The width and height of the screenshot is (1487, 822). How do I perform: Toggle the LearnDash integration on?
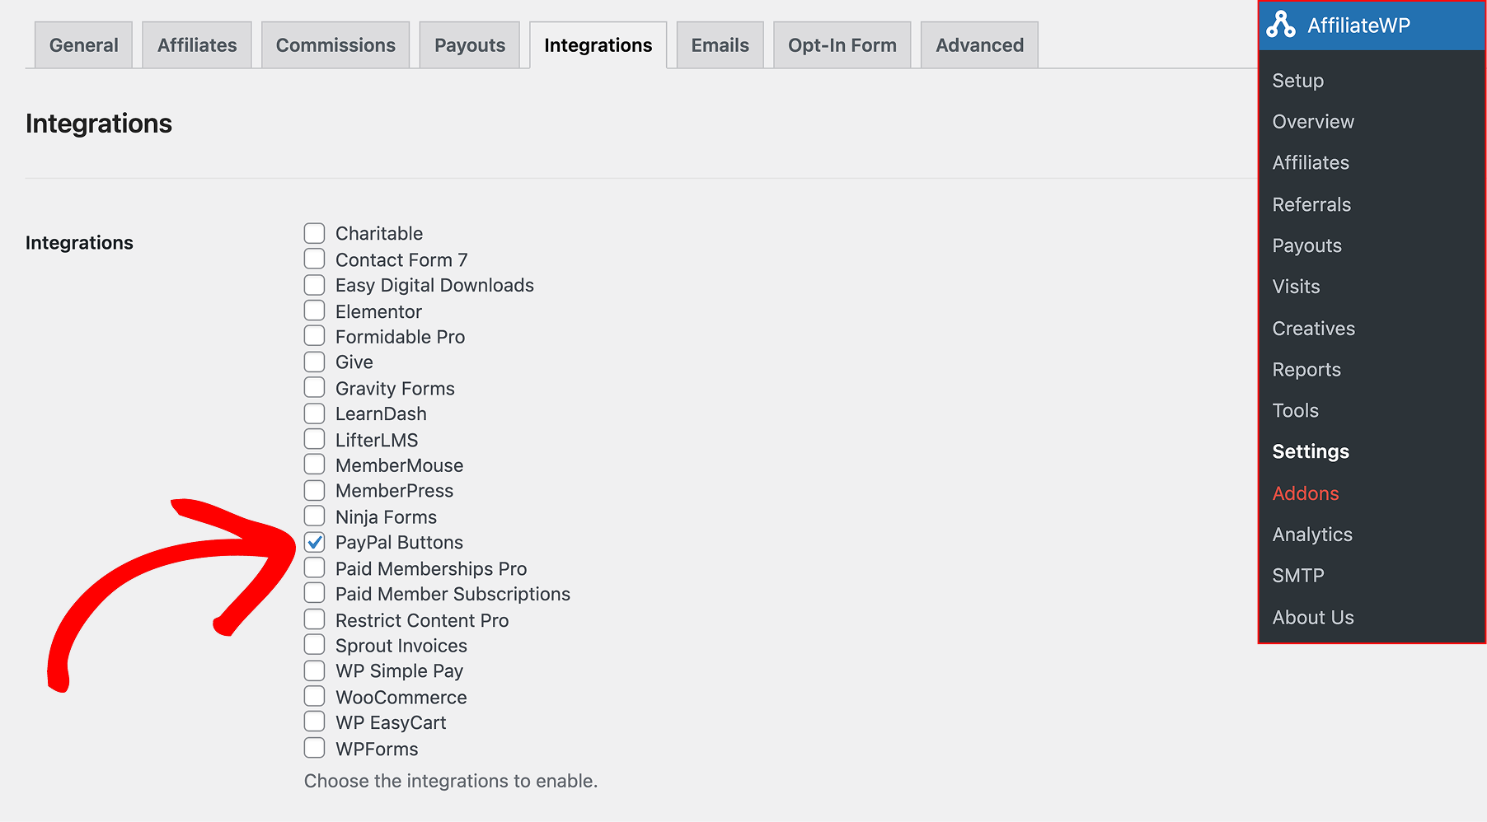(314, 413)
